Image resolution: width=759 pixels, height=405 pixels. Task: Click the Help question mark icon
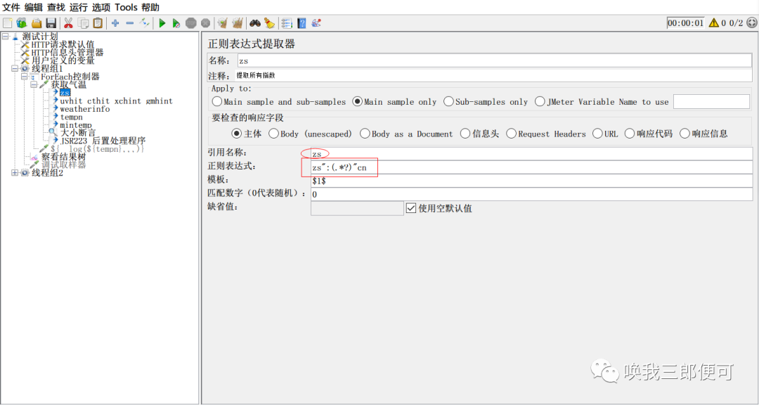(x=301, y=22)
